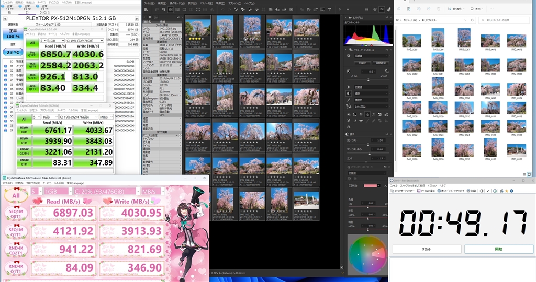Click the Seq Q32T1 test button in CrystalDiskMark 6

[32, 54]
